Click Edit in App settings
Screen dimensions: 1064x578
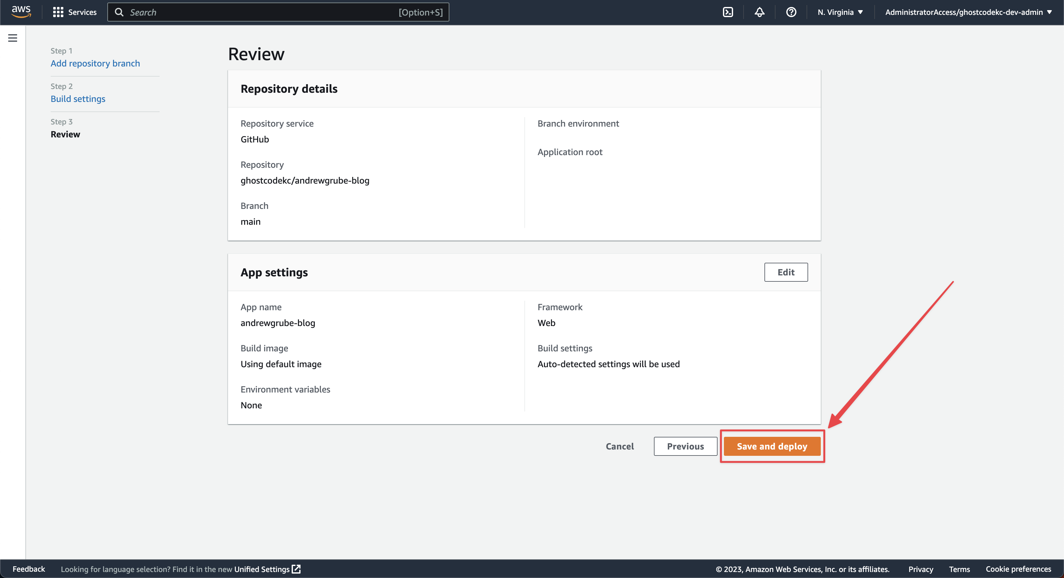pyautogui.click(x=786, y=272)
